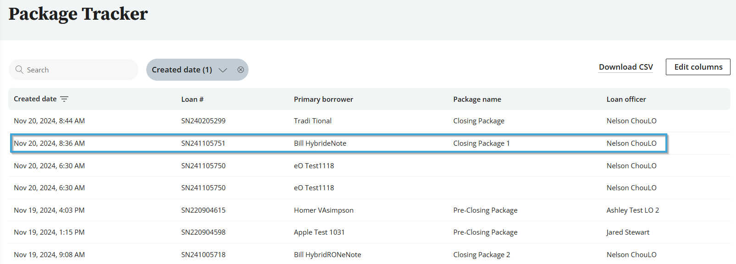The width and height of the screenshot is (736, 264).
Task: Open Homer VAsimpson Pre-Closing Package row
Action: (369, 210)
